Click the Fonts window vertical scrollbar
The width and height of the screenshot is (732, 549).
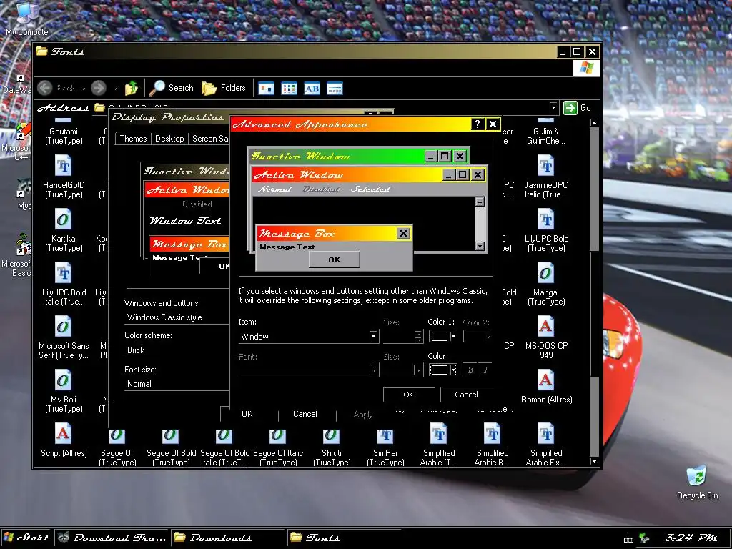[x=594, y=292]
